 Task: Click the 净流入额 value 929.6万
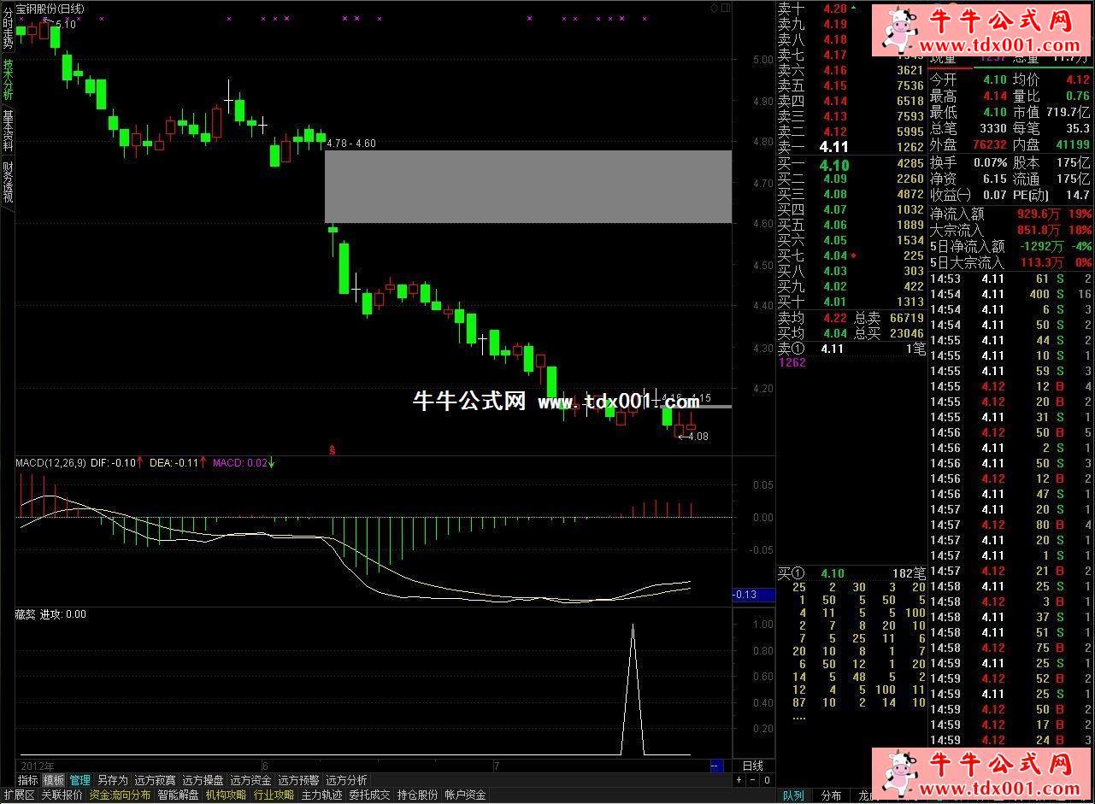[x=1038, y=214]
